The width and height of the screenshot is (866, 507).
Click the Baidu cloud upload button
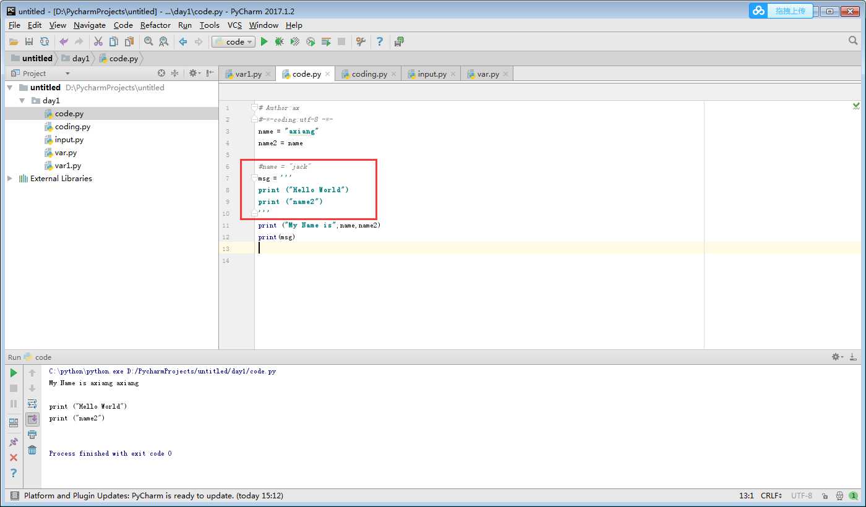pyautogui.click(x=781, y=11)
